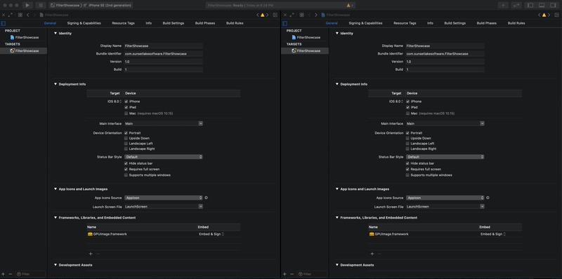Go forward in right editor history

[315, 15]
